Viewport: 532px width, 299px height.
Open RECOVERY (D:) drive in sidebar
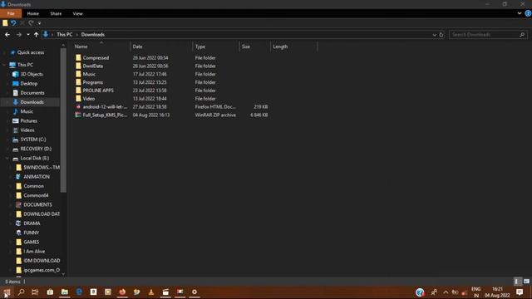coord(36,149)
